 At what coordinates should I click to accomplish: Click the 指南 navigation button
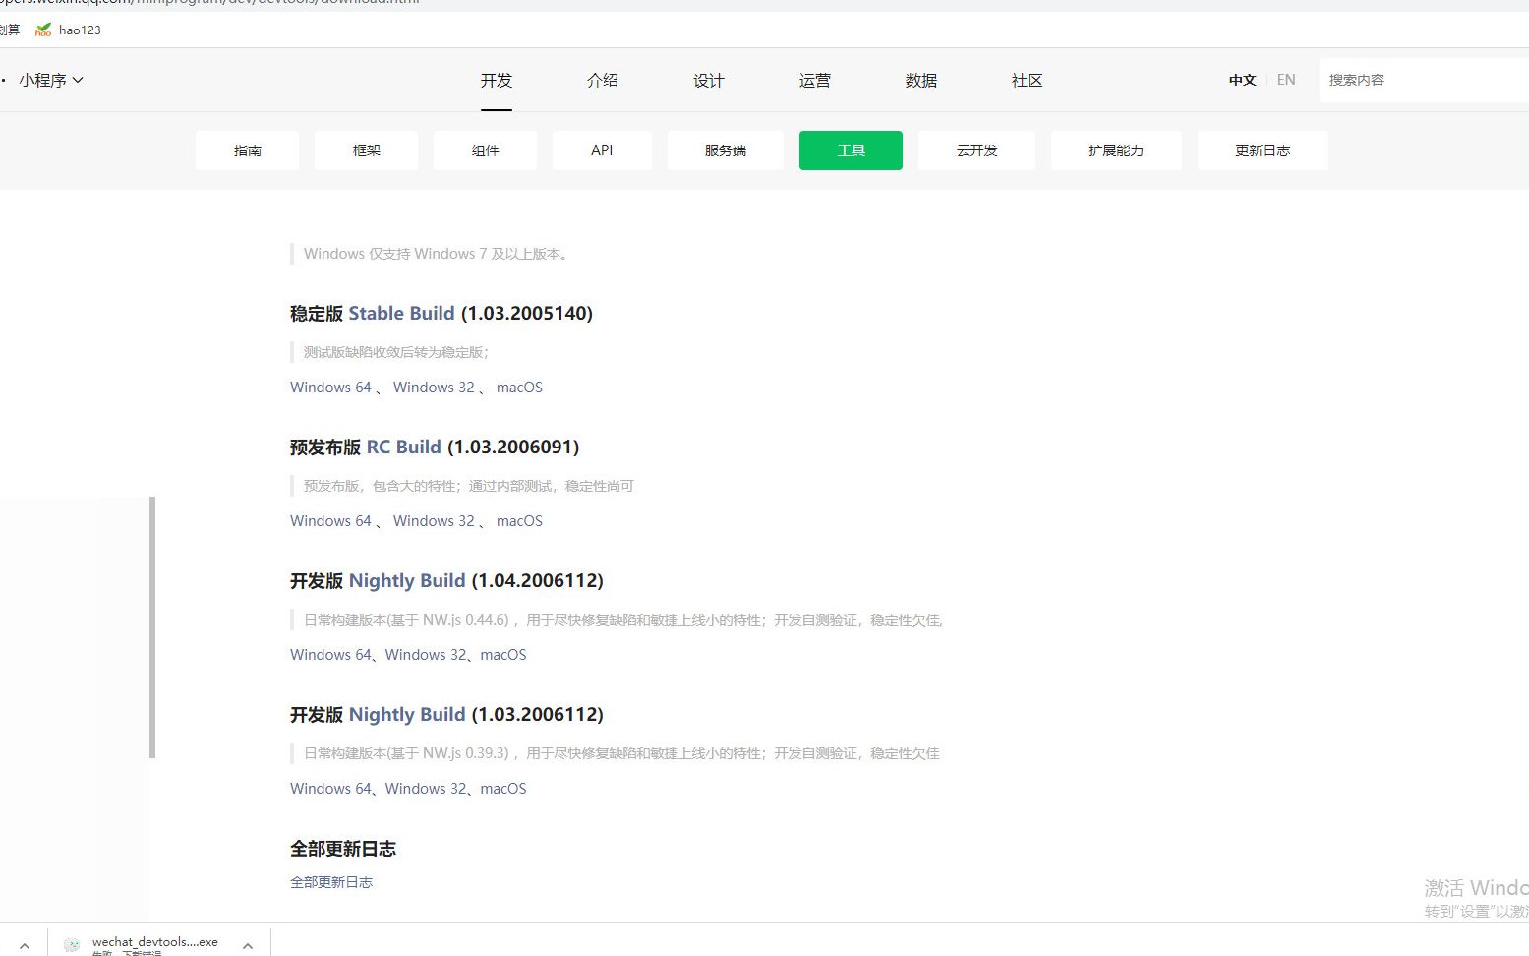(247, 149)
